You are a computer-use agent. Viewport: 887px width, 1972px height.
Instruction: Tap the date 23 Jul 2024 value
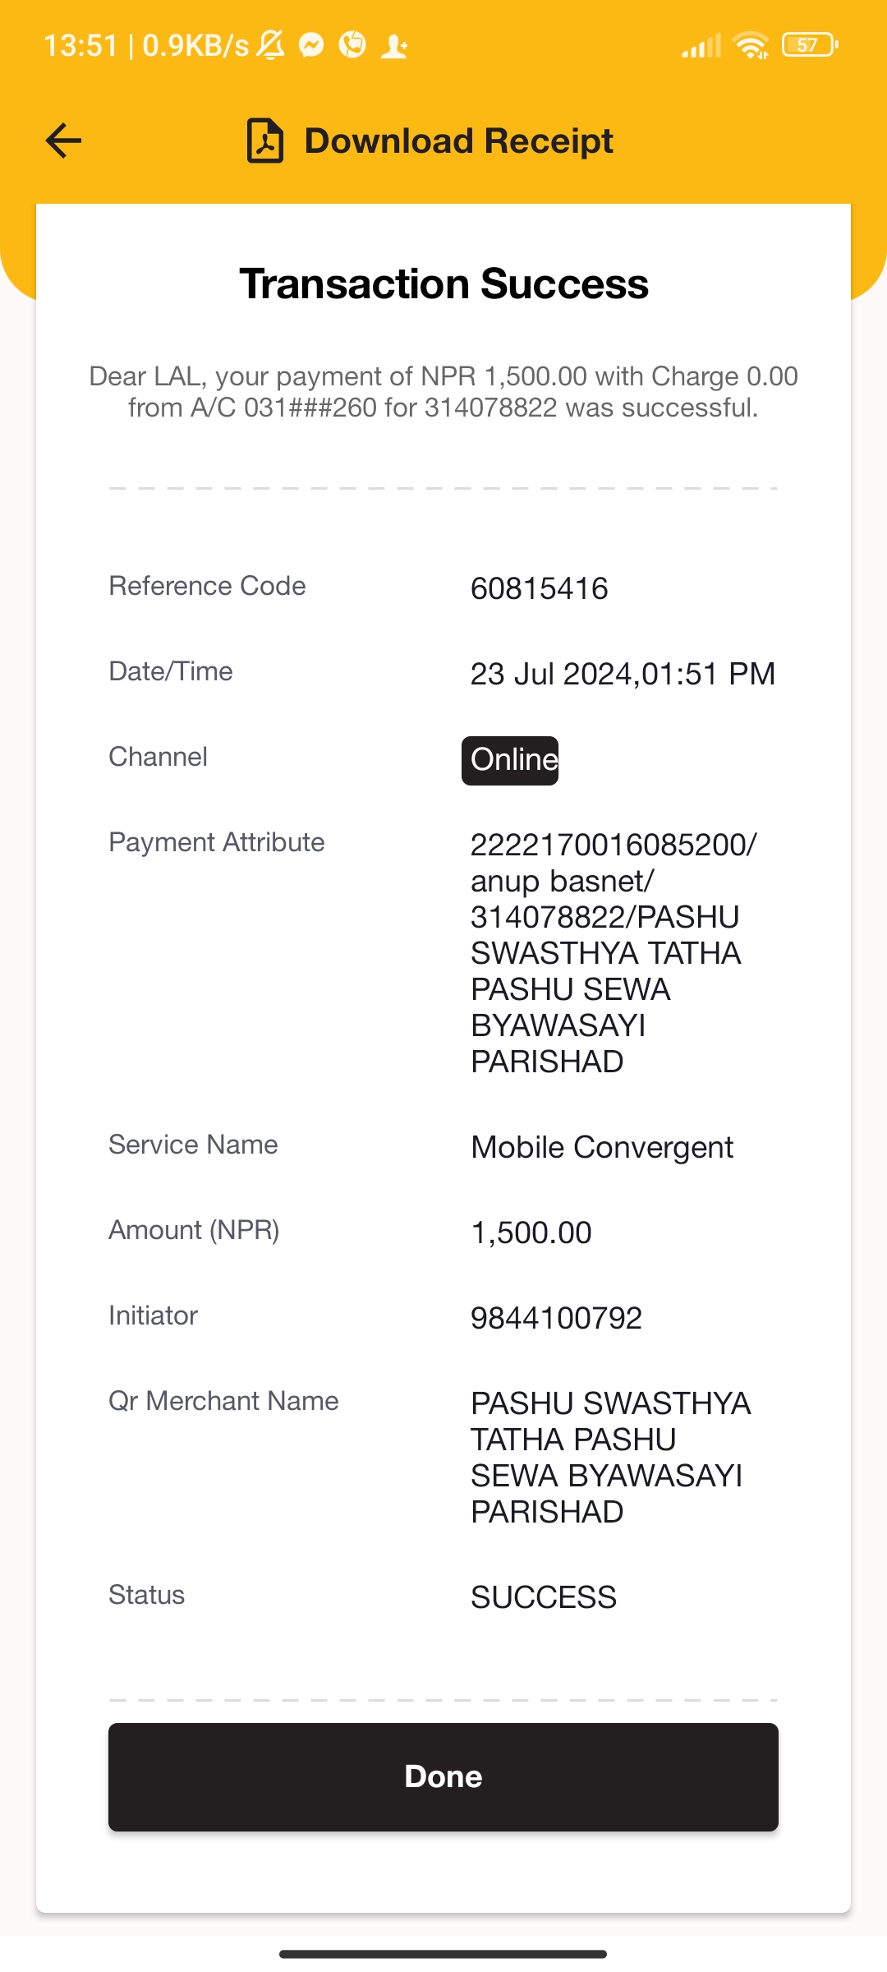(551, 674)
